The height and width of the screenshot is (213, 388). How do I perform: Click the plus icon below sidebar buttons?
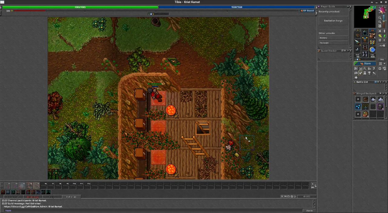(x=356, y=77)
